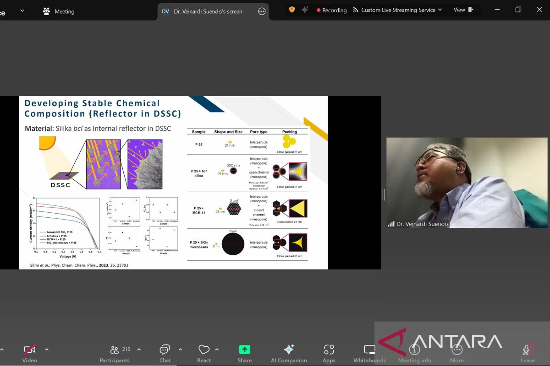Select Dr. Veinardi Suendo's video thumbnail
This screenshot has width=550, height=366.
(467, 183)
